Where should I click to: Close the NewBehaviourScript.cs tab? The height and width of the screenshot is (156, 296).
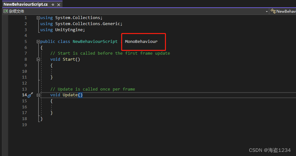point(59,5)
